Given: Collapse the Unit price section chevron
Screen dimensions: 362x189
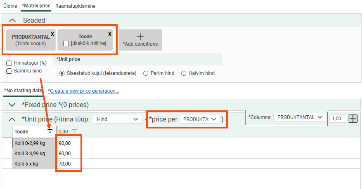Looking at the screenshot, I should 12,119.
